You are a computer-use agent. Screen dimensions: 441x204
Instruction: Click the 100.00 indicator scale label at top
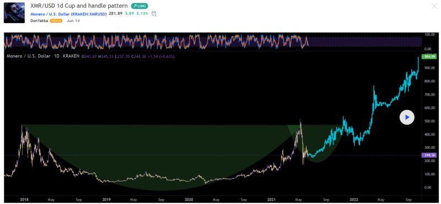pos(430,35)
